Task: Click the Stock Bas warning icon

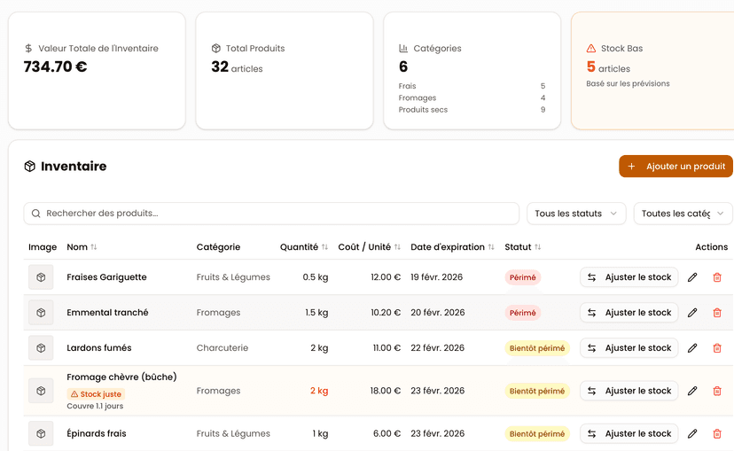Action: (591, 49)
